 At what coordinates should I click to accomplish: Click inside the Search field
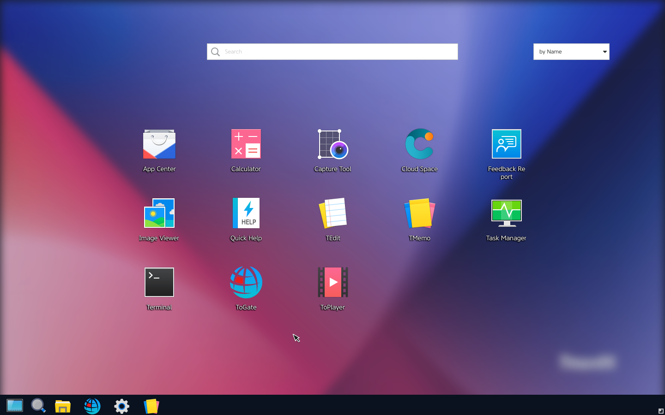click(332, 51)
